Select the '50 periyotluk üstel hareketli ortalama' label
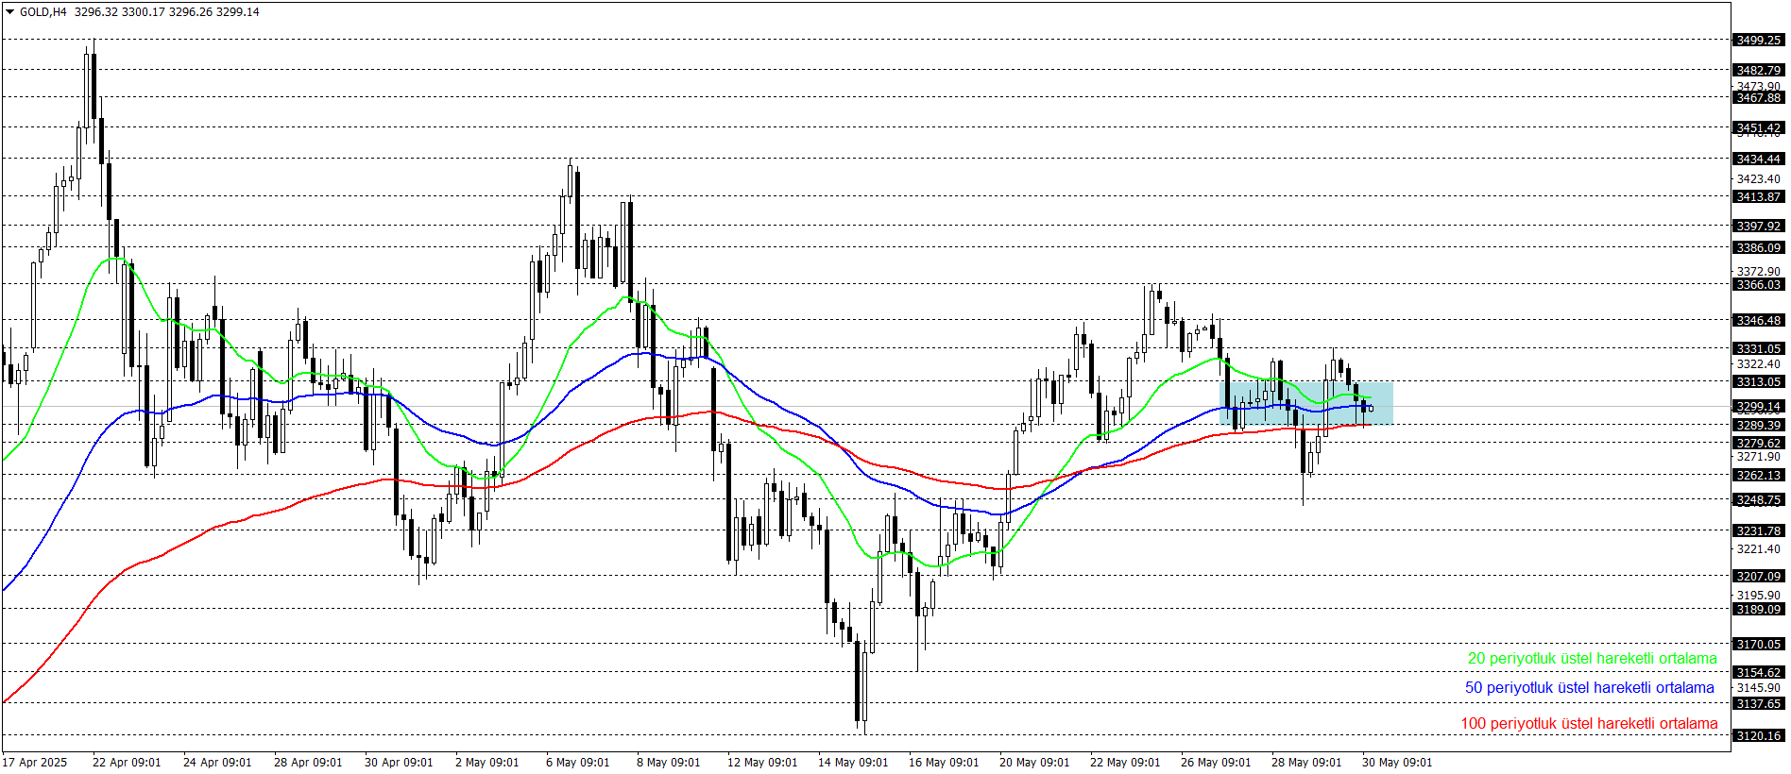The width and height of the screenshot is (1791, 774). [x=1589, y=688]
